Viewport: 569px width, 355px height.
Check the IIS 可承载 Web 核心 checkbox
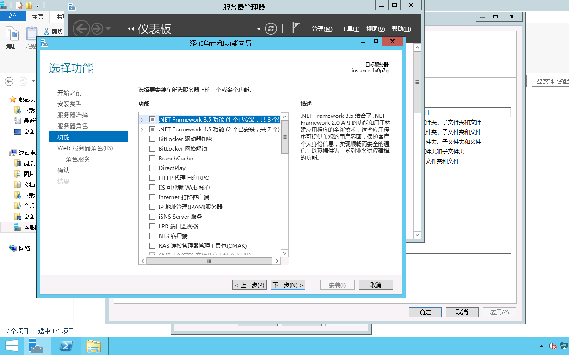click(152, 187)
